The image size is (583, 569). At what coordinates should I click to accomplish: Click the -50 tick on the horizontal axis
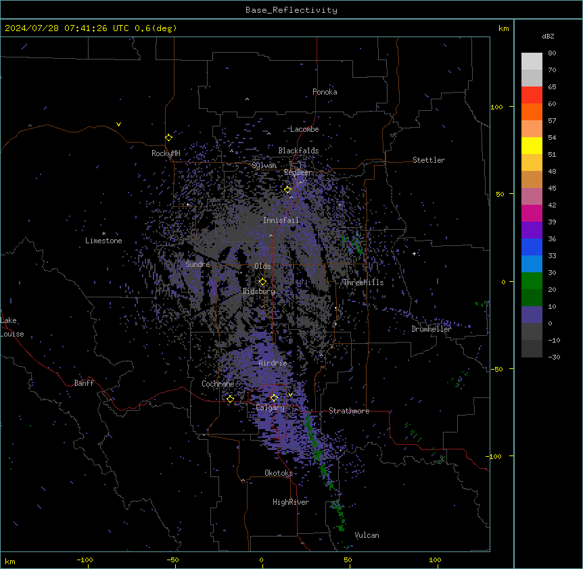click(x=172, y=560)
